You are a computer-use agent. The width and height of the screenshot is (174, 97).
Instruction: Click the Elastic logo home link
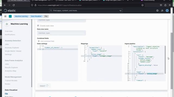(10, 11)
